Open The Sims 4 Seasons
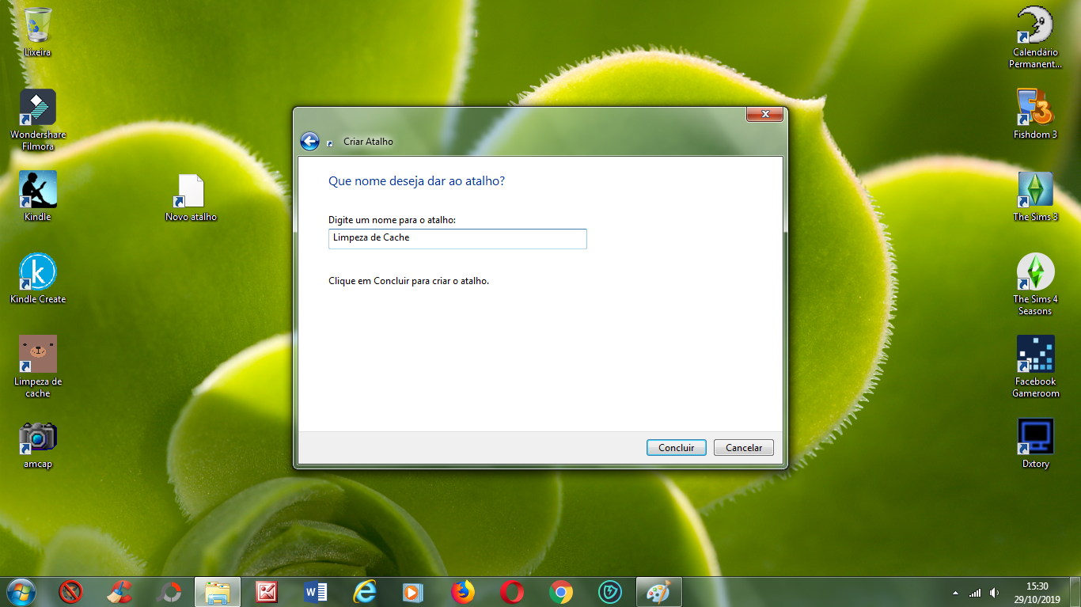This screenshot has width=1081, height=607. click(1035, 273)
